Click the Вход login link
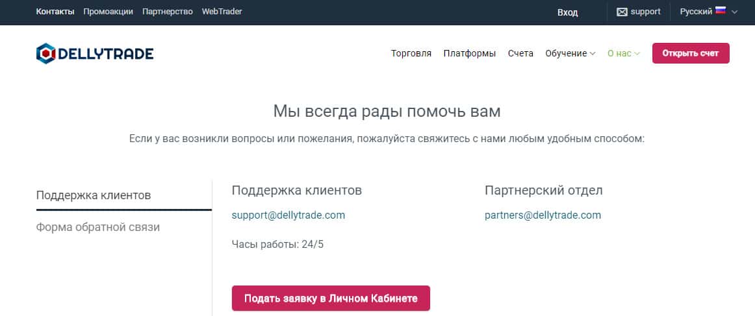Image resolution: width=755 pixels, height=316 pixels. 567,12
